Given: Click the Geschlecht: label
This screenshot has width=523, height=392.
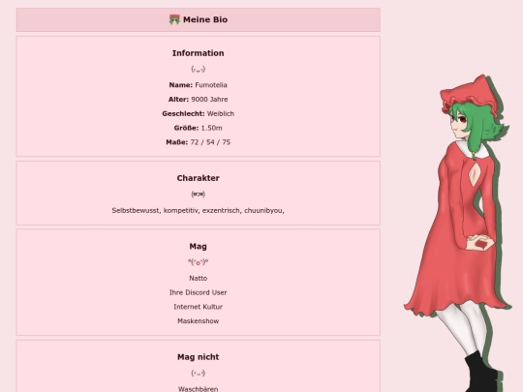Looking at the screenshot, I should pos(183,113).
